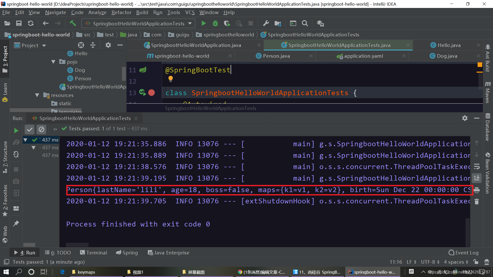Open the Event Log
Image resolution: width=493 pixels, height=277 pixels.
coord(463,253)
